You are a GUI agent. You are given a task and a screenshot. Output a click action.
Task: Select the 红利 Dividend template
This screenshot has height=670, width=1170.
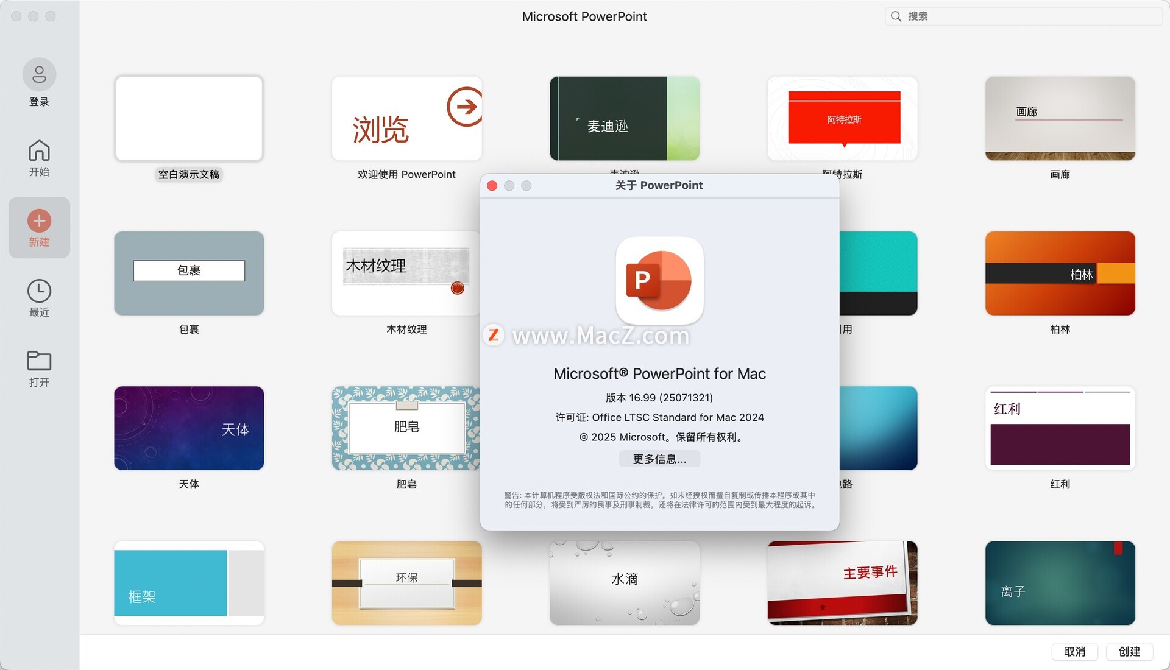click(1060, 428)
